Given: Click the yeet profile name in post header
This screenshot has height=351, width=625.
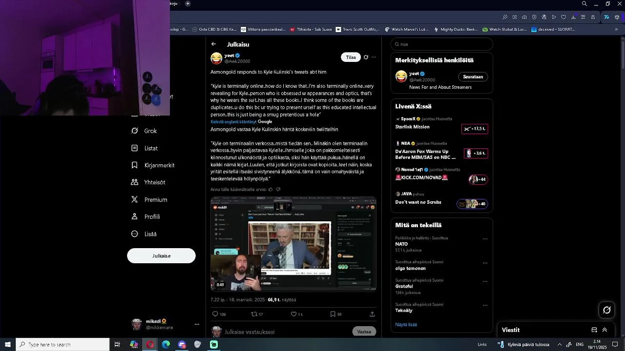Looking at the screenshot, I should [229, 56].
